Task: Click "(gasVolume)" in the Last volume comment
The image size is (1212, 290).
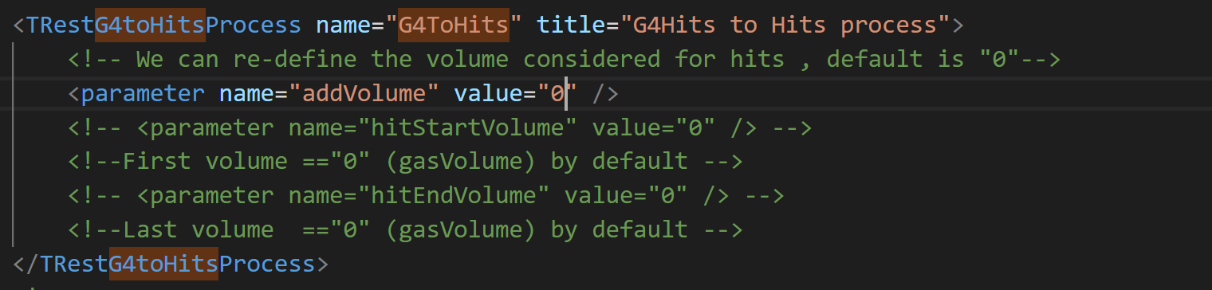Action: 460,231
